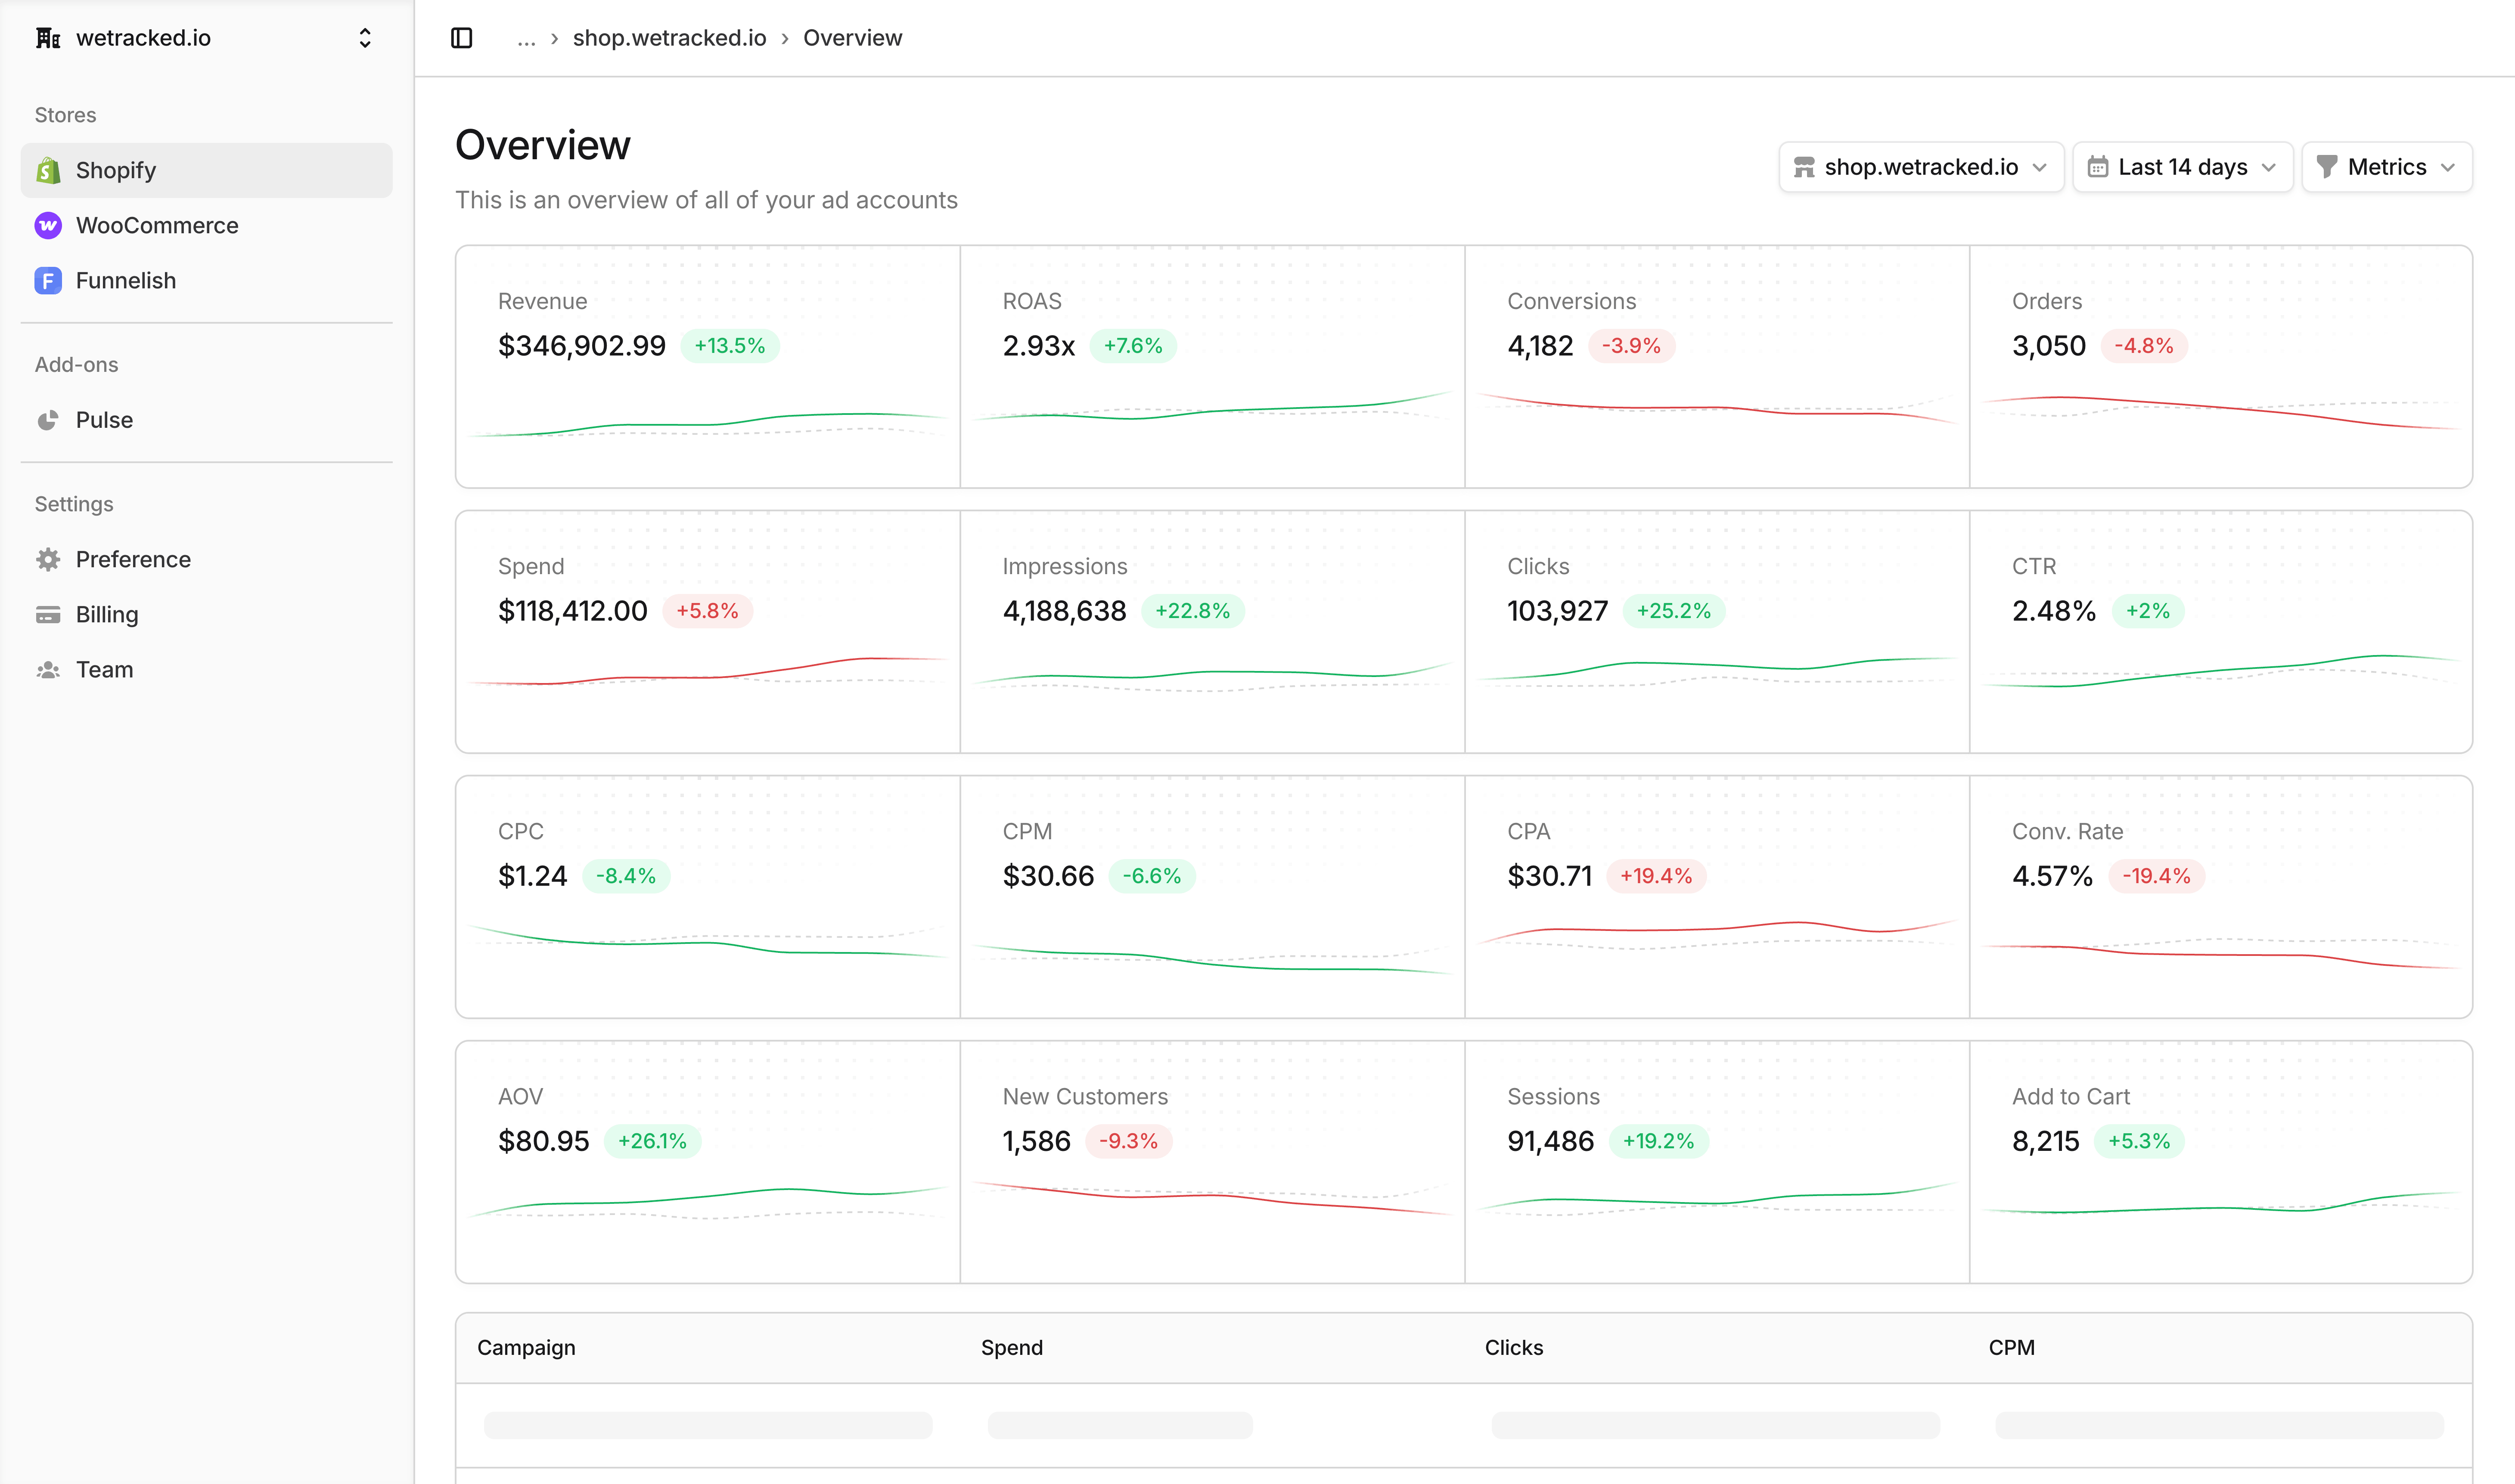Image resolution: width=2515 pixels, height=1484 pixels.
Task: Toggle the sidebar panel icon
Action: click(x=461, y=38)
